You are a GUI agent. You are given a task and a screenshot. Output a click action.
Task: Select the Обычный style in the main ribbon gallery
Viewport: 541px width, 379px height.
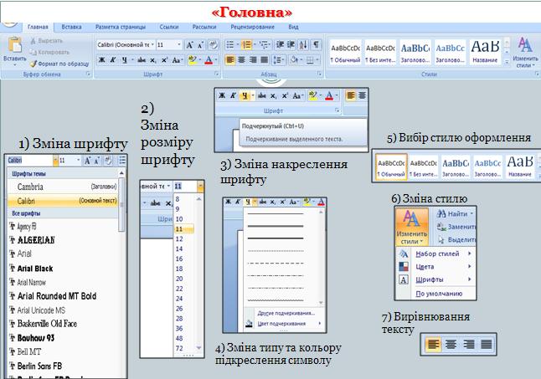coord(345,52)
